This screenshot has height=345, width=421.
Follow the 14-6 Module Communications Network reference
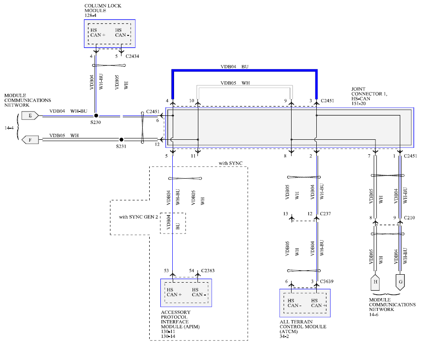374,315
